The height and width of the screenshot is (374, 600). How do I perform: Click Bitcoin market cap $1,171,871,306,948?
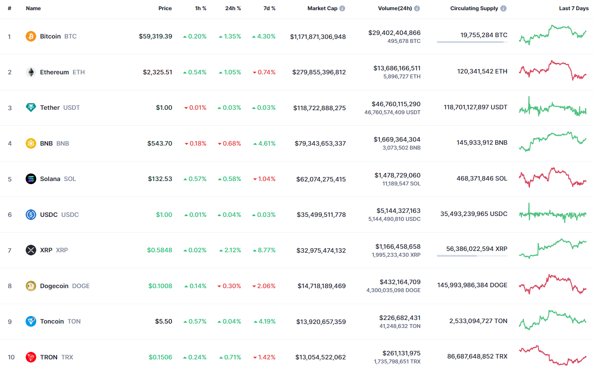click(318, 37)
